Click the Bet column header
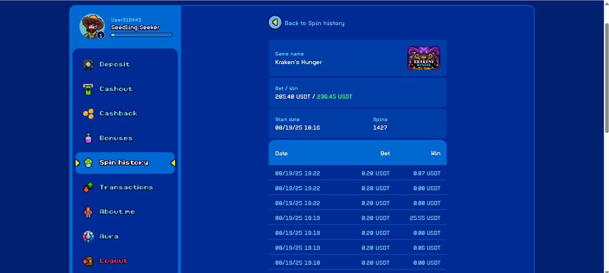The height and width of the screenshot is (273, 609). (385, 153)
